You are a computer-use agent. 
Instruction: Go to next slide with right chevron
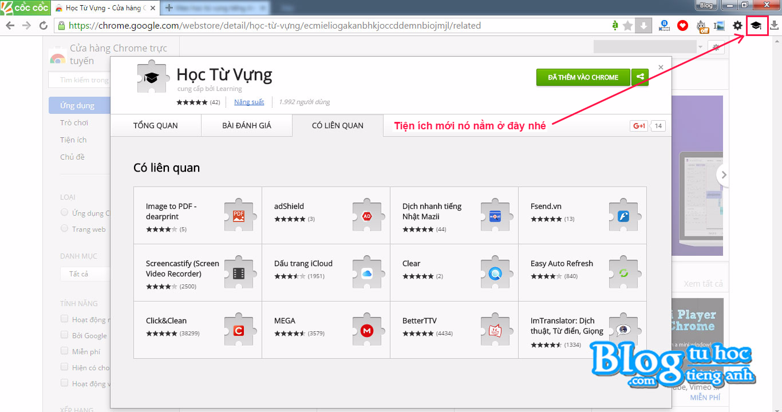click(x=724, y=175)
